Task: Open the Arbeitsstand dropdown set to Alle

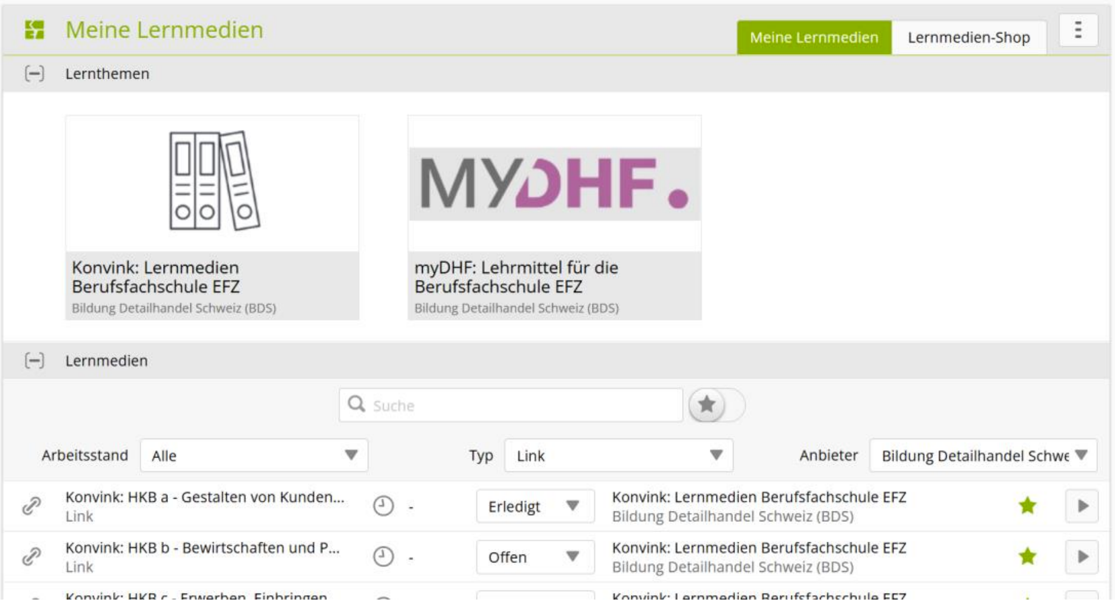Action: click(254, 456)
